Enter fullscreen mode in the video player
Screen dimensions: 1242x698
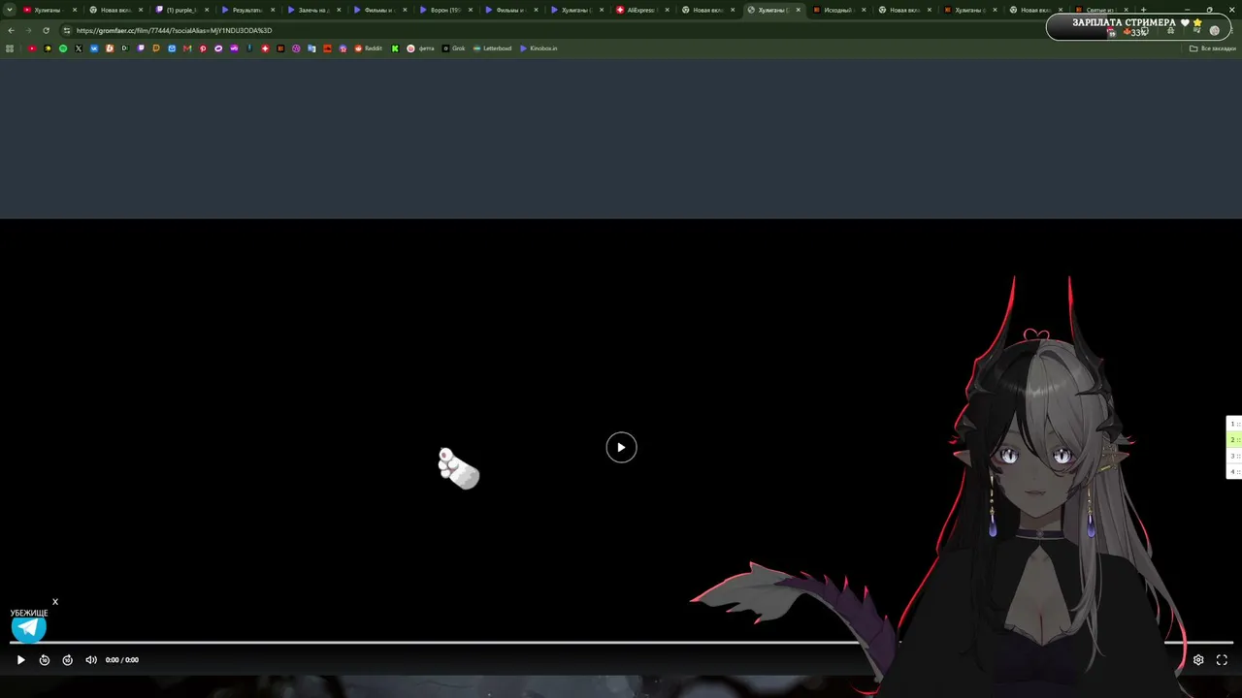pyautogui.click(x=1222, y=660)
